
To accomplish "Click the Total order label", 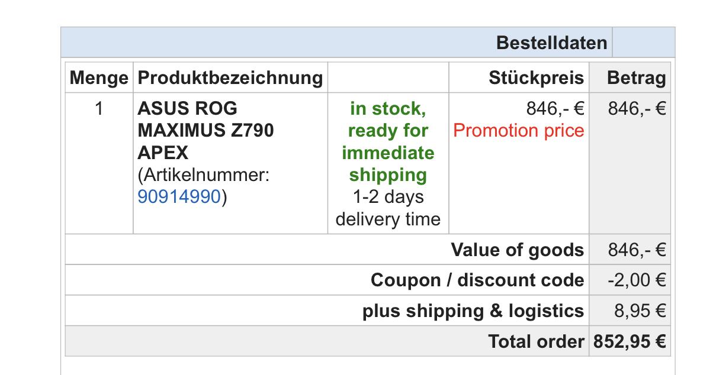I will [536, 341].
